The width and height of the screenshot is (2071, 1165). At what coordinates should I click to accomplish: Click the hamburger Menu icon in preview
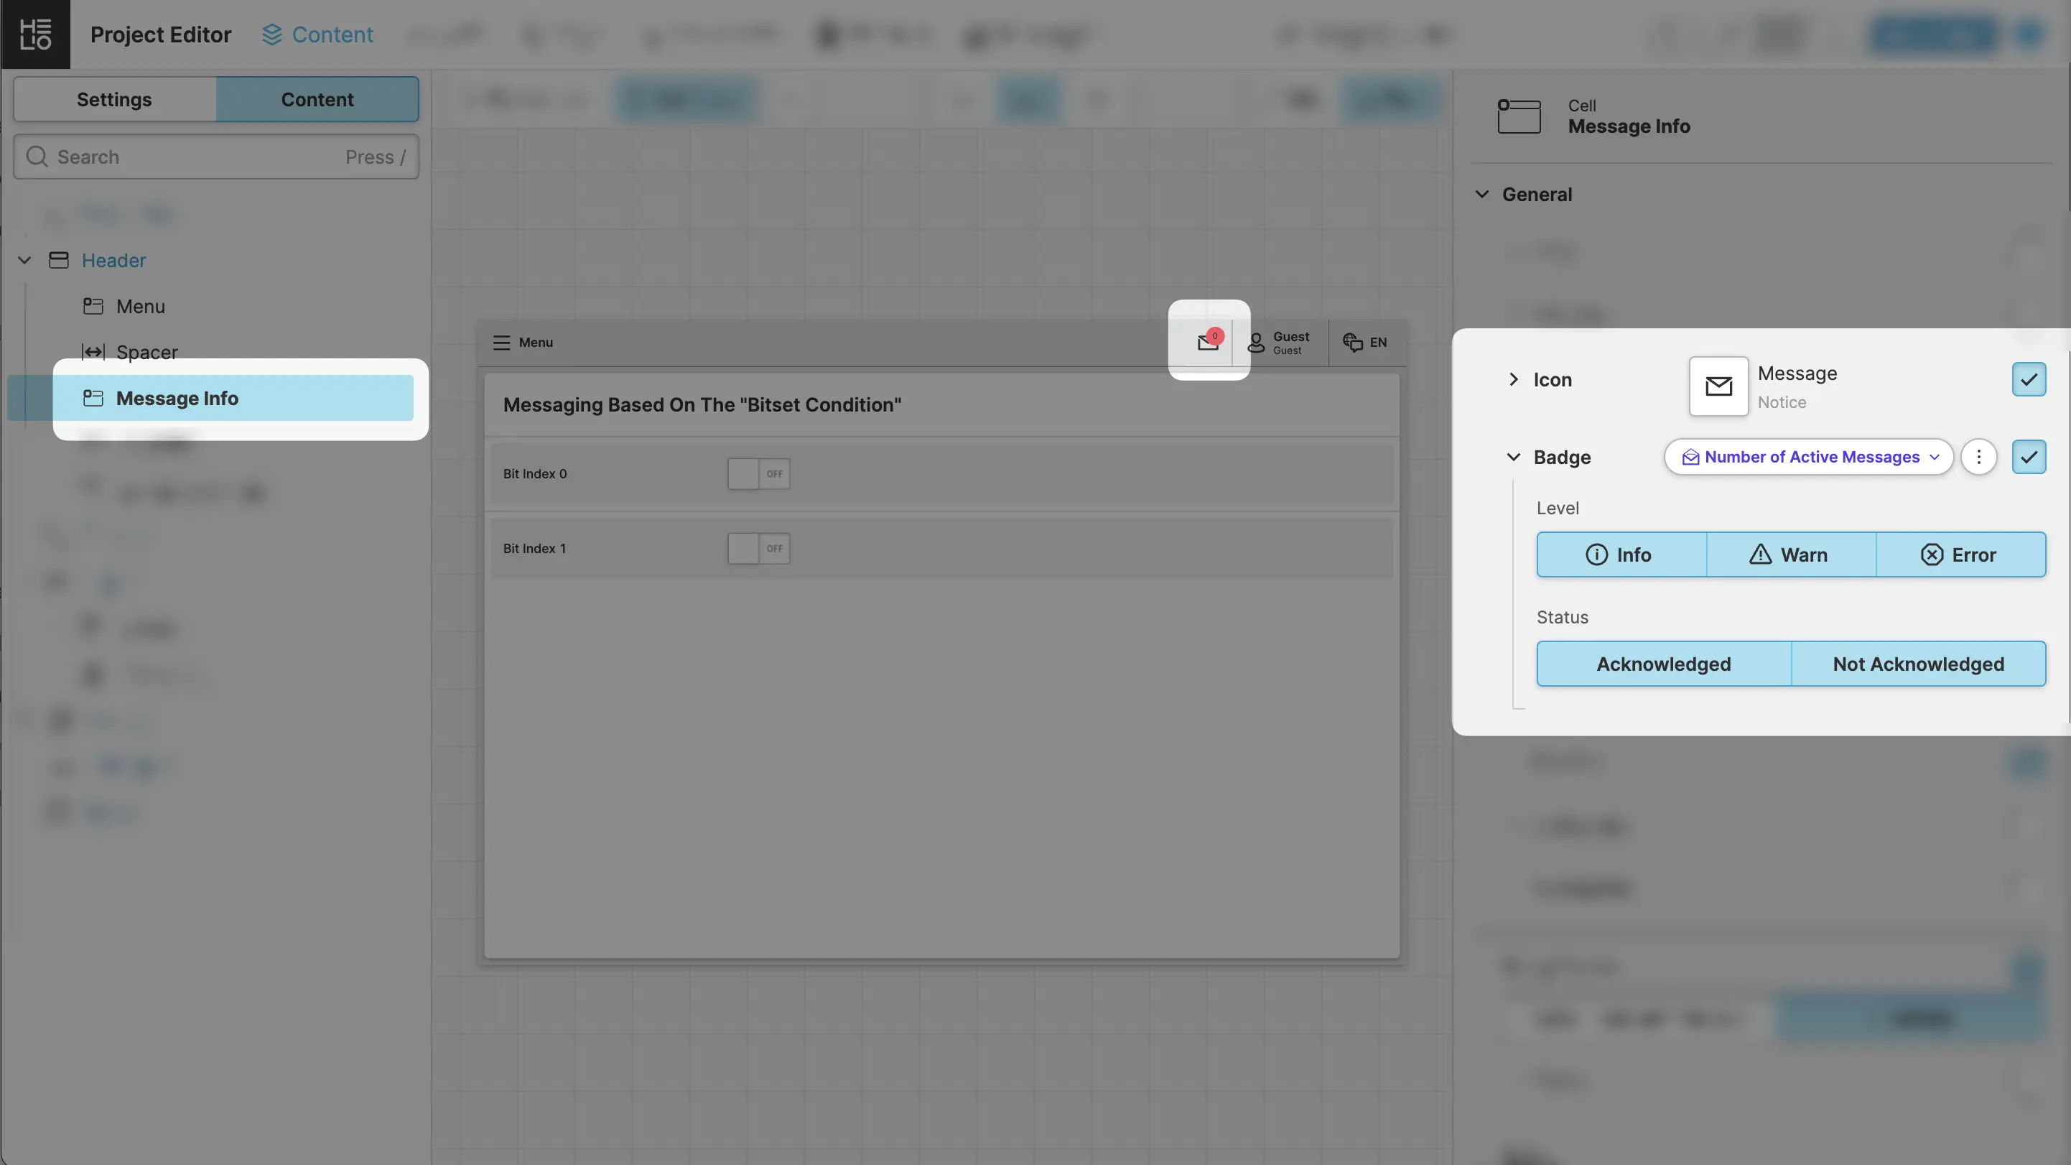(x=502, y=343)
